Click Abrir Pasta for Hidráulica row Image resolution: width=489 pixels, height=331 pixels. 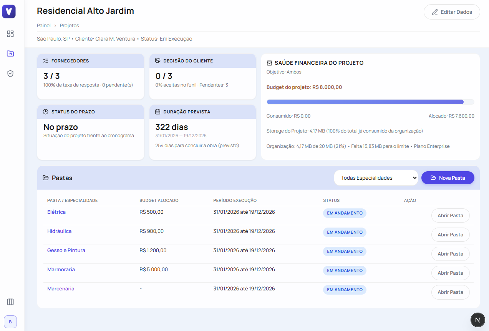(450, 234)
